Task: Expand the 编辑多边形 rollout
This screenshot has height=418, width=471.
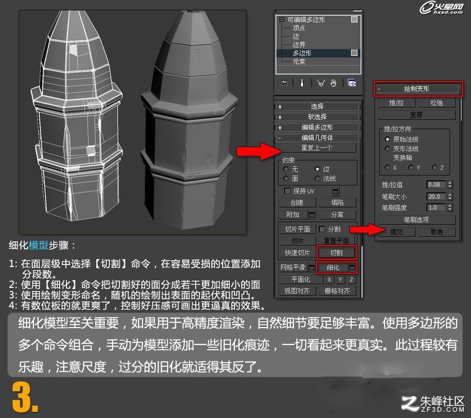Action: click(317, 127)
